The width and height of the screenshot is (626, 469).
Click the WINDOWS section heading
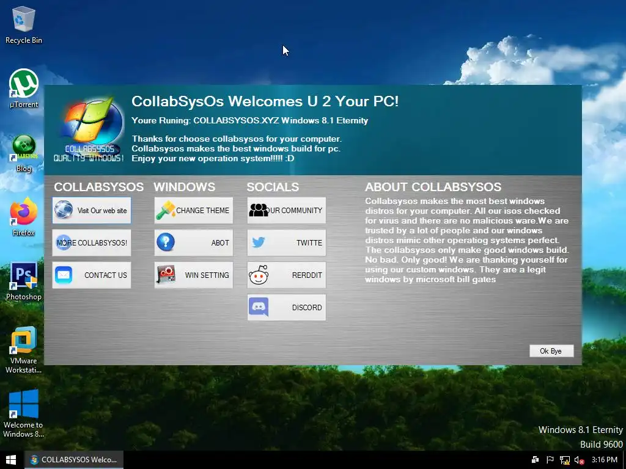185,187
